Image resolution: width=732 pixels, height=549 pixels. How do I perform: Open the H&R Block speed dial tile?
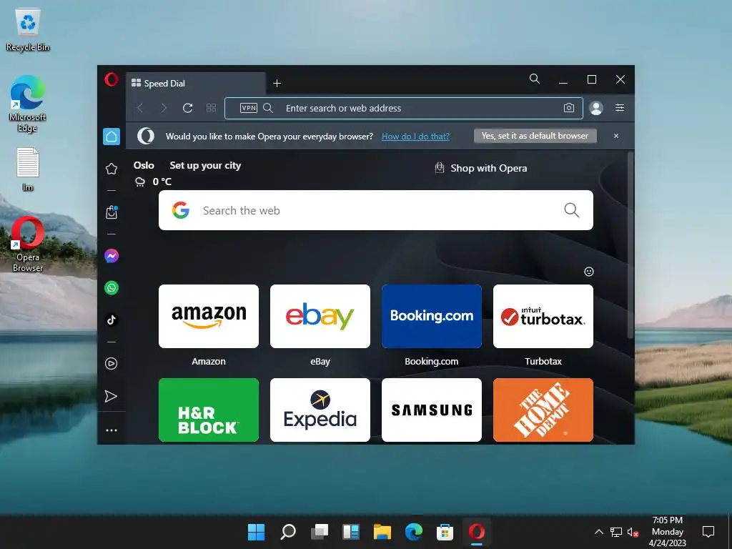click(209, 410)
